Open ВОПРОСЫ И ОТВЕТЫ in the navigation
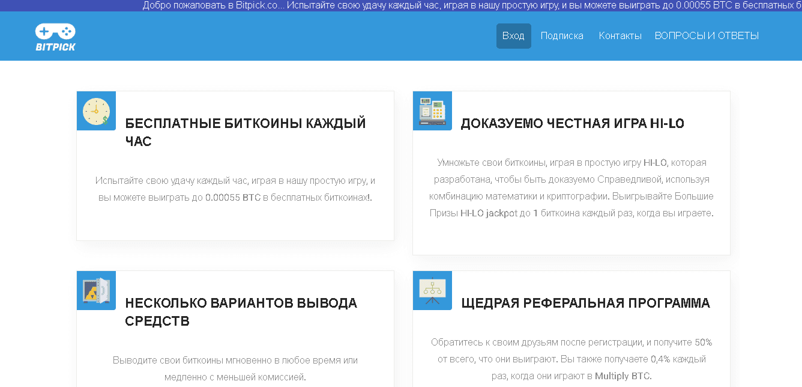Image resolution: width=802 pixels, height=387 pixels. [707, 36]
